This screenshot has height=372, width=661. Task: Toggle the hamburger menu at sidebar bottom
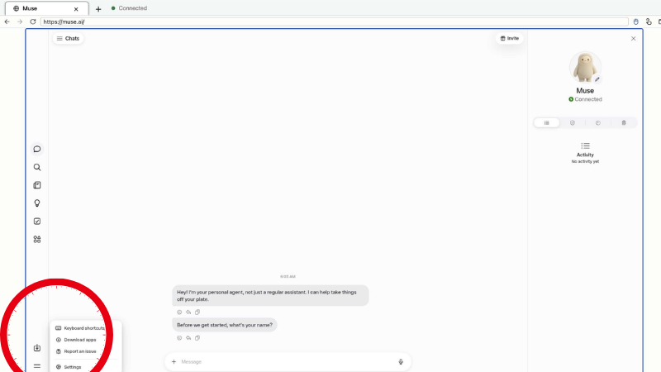click(37, 366)
